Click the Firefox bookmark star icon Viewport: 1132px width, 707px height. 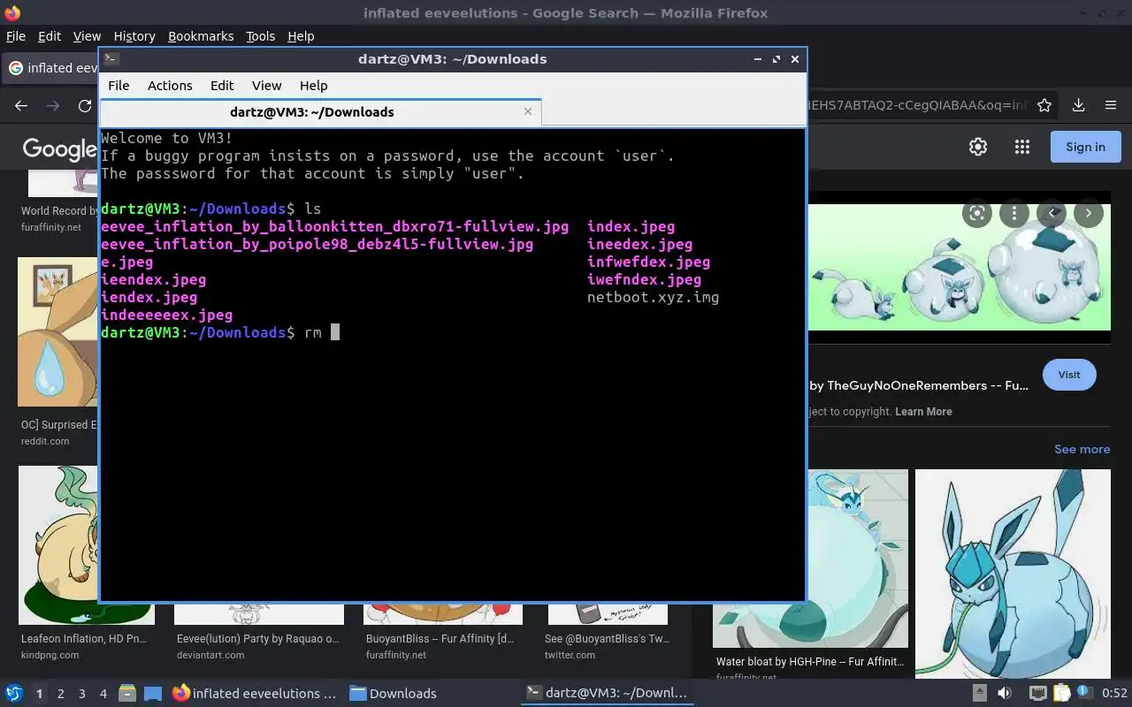(x=1044, y=105)
